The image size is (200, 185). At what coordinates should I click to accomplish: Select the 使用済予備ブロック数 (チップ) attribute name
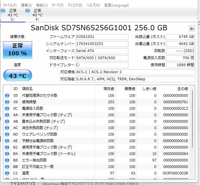(47, 147)
